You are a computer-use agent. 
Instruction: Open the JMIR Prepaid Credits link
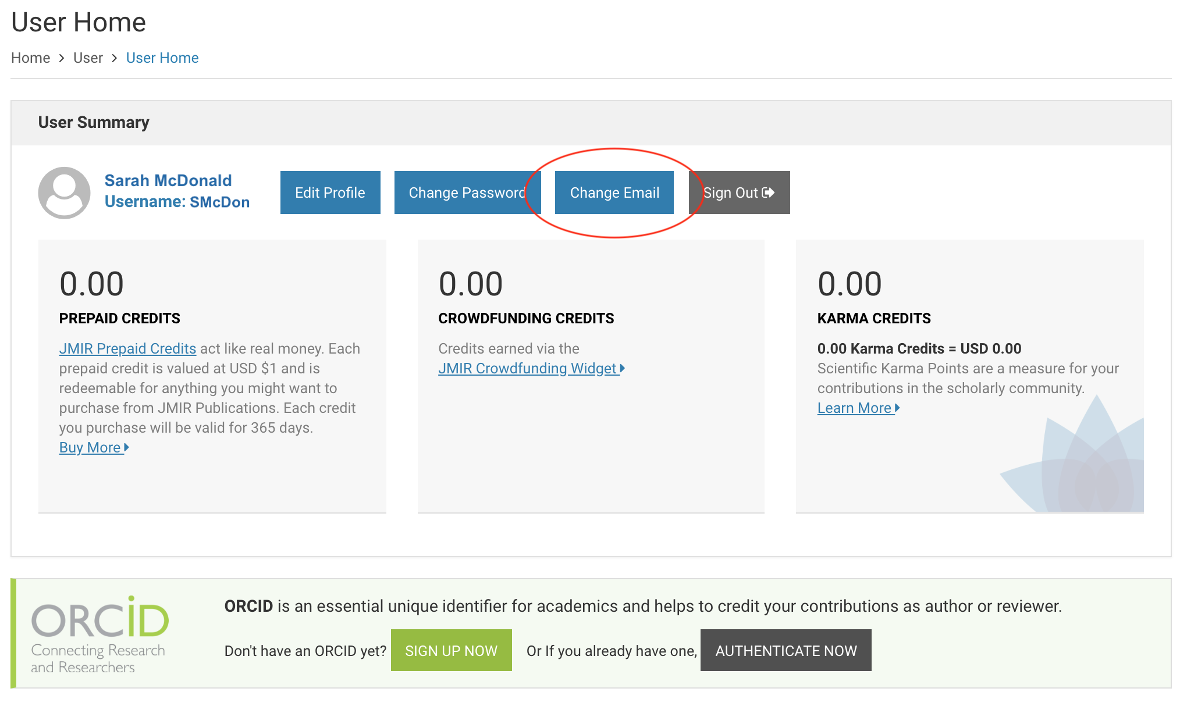[x=127, y=348]
